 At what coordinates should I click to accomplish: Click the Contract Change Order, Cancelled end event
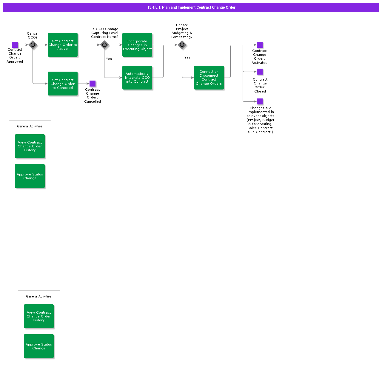[93, 84]
